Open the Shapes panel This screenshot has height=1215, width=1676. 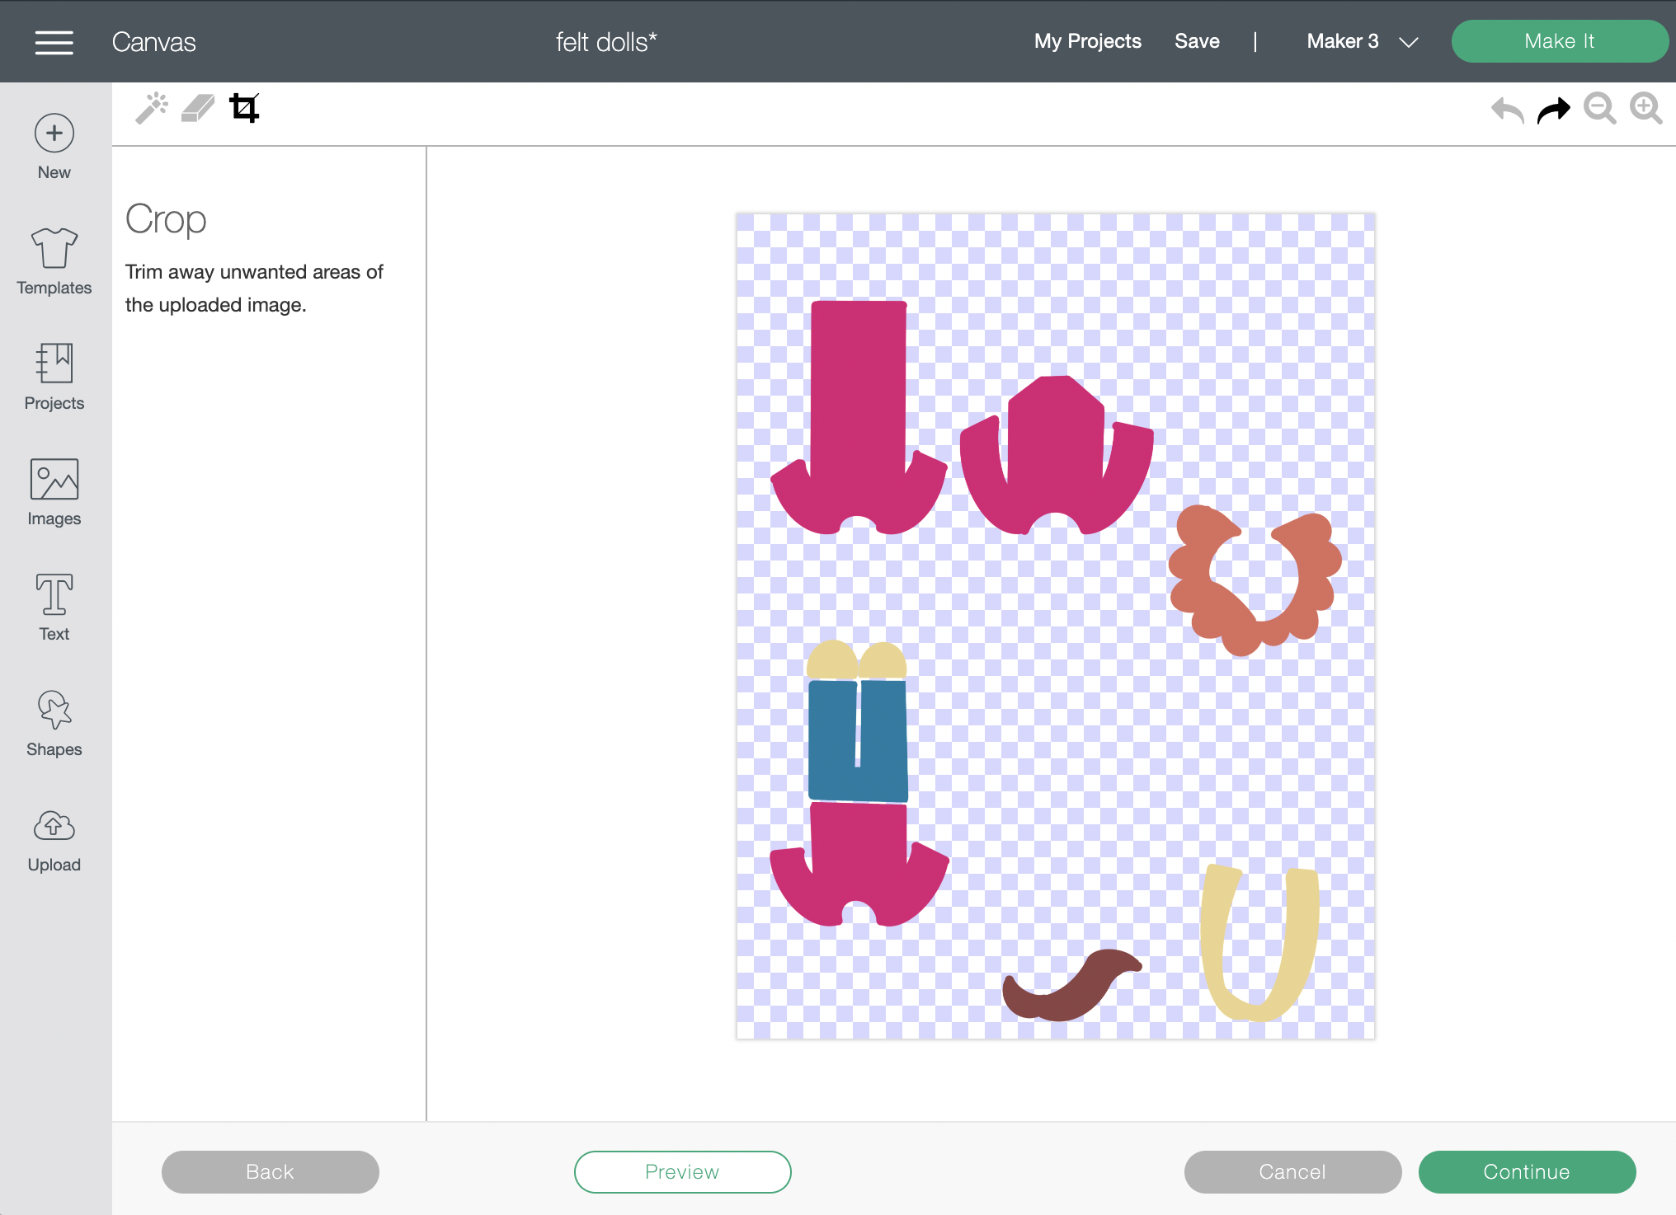pyautogui.click(x=54, y=723)
